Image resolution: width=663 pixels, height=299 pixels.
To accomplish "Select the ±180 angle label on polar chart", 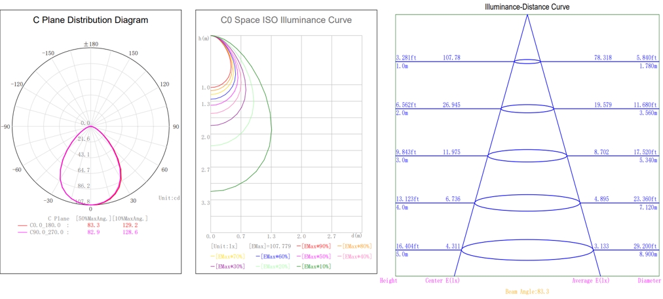I will [x=90, y=44].
